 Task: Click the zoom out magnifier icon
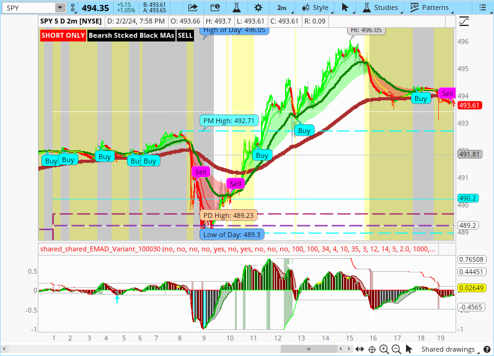(x=396, y=349)
